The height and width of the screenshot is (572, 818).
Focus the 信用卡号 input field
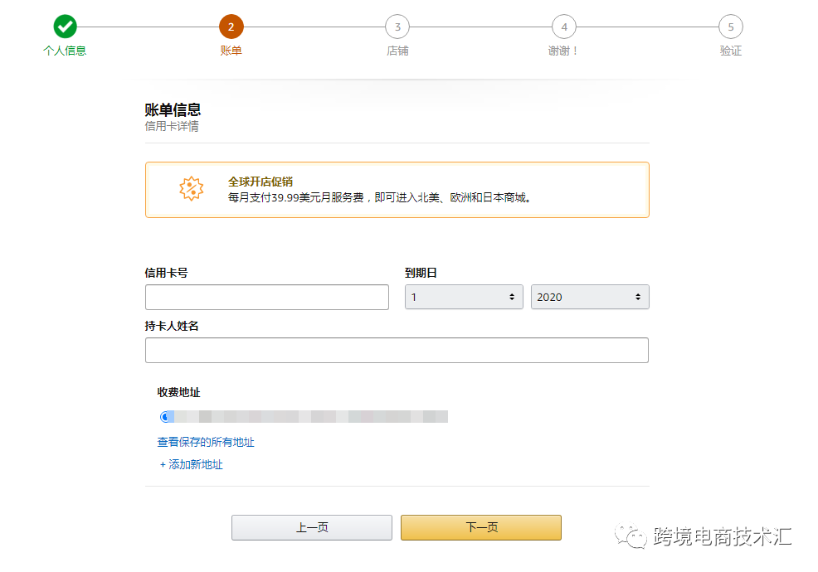coord(267,297)
